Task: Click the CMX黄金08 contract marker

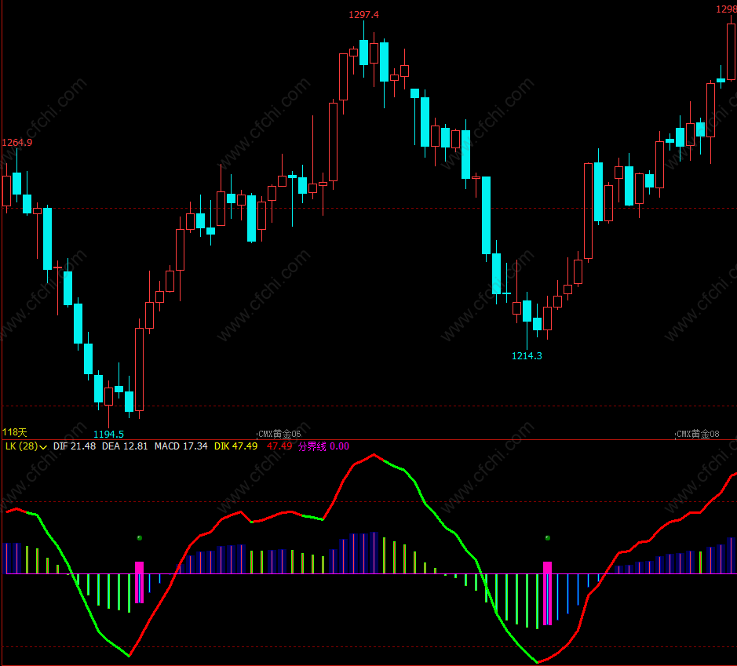Action: (698, 434)
